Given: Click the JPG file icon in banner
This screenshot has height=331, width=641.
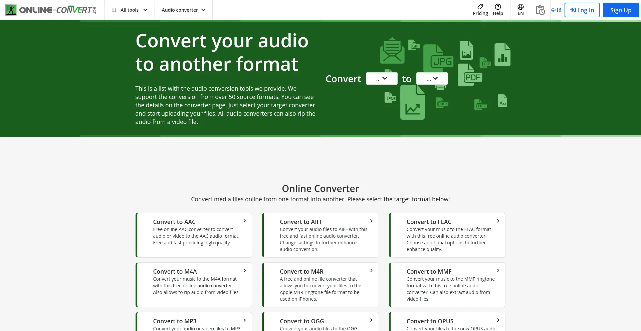Looking at the screenshot, I should pyautogui.click(x=438, y=58).
